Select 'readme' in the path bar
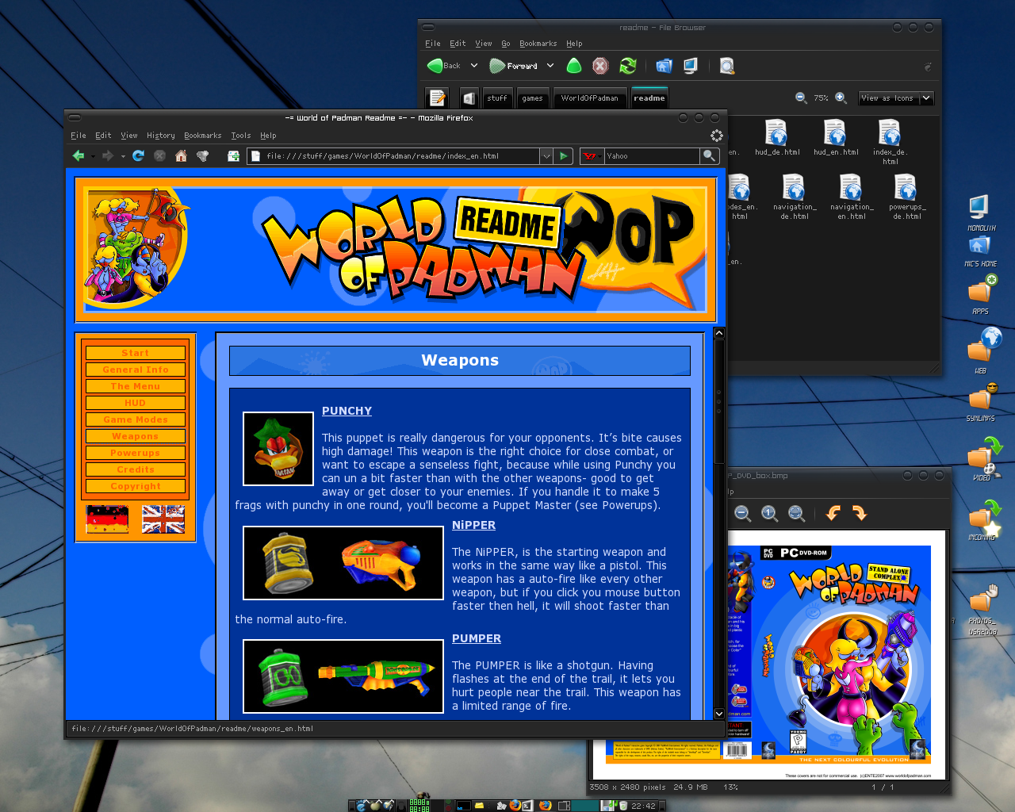Viewport: 1015px width, 812px height. coord(649,98)
